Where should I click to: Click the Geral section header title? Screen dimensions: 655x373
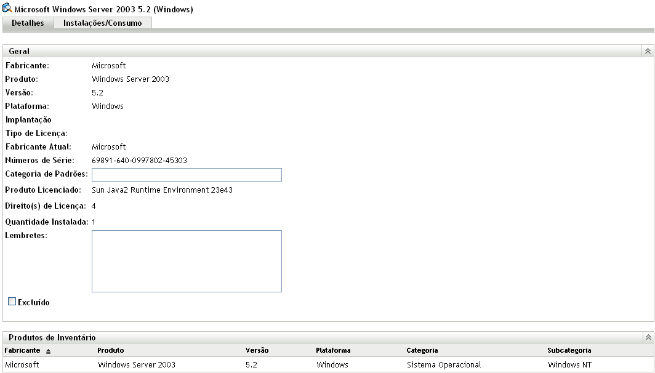[x=19, y=51]
